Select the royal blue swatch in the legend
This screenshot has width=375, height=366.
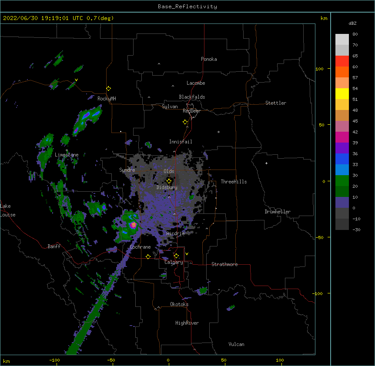pyautogui.click(x=342, y=159)
